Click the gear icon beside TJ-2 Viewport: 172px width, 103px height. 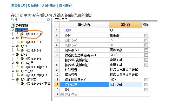coord(17,38)
